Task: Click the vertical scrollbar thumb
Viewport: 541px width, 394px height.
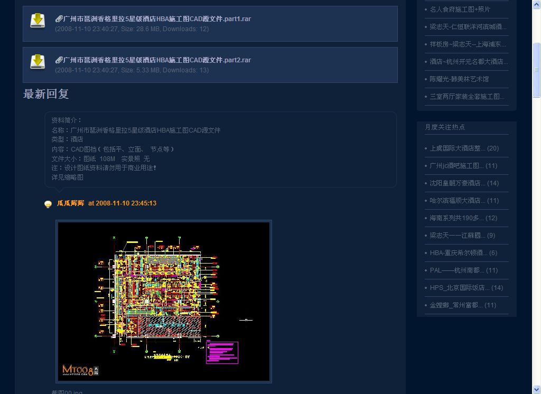Action: click(537, 70)
